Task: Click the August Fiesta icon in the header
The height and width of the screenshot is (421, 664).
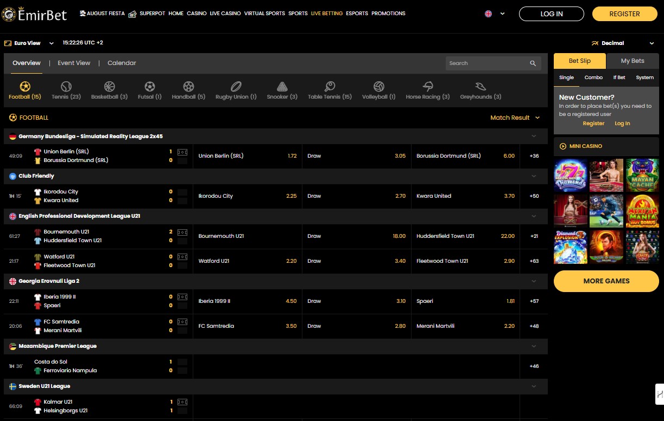Action: [x=83, y=13]
